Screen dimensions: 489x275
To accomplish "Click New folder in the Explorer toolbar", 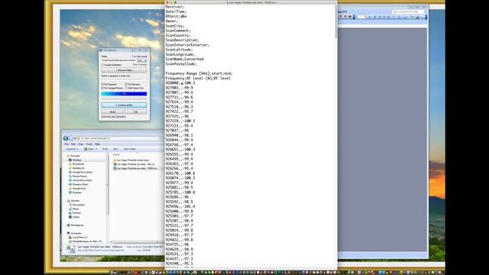I will coord(130,149).
